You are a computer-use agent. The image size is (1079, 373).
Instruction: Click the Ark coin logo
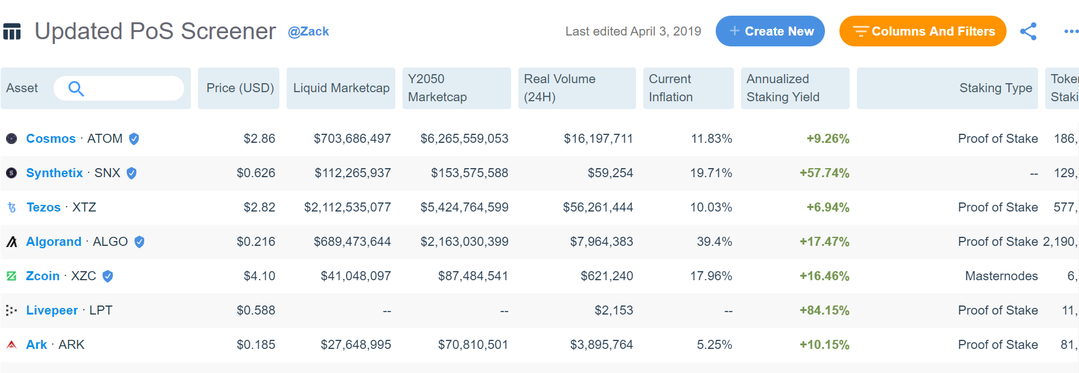point(11,345)
